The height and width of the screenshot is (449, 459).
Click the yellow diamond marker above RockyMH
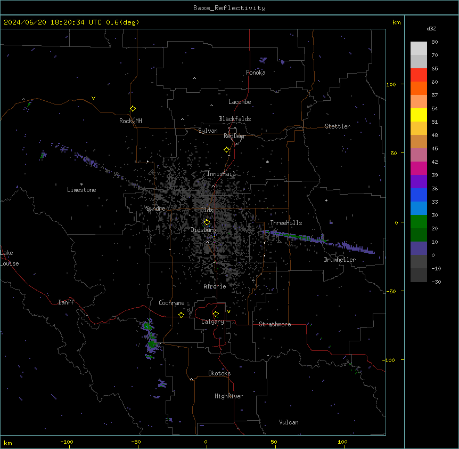click(133, 109)
